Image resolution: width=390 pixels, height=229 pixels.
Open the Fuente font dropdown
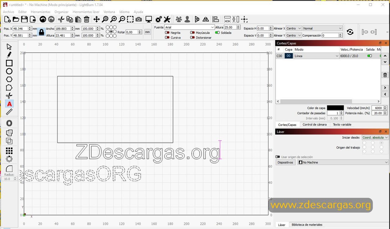click(x=190, y=27)
